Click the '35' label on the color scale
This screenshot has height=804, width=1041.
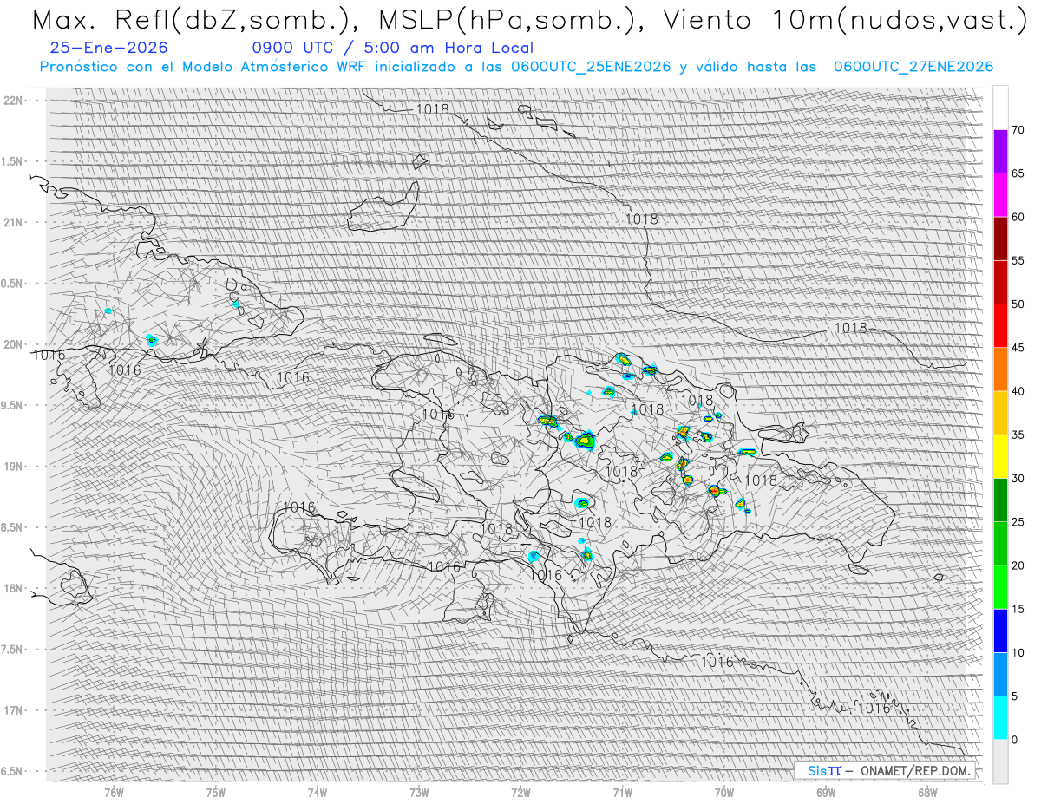tap(1018, 435)
